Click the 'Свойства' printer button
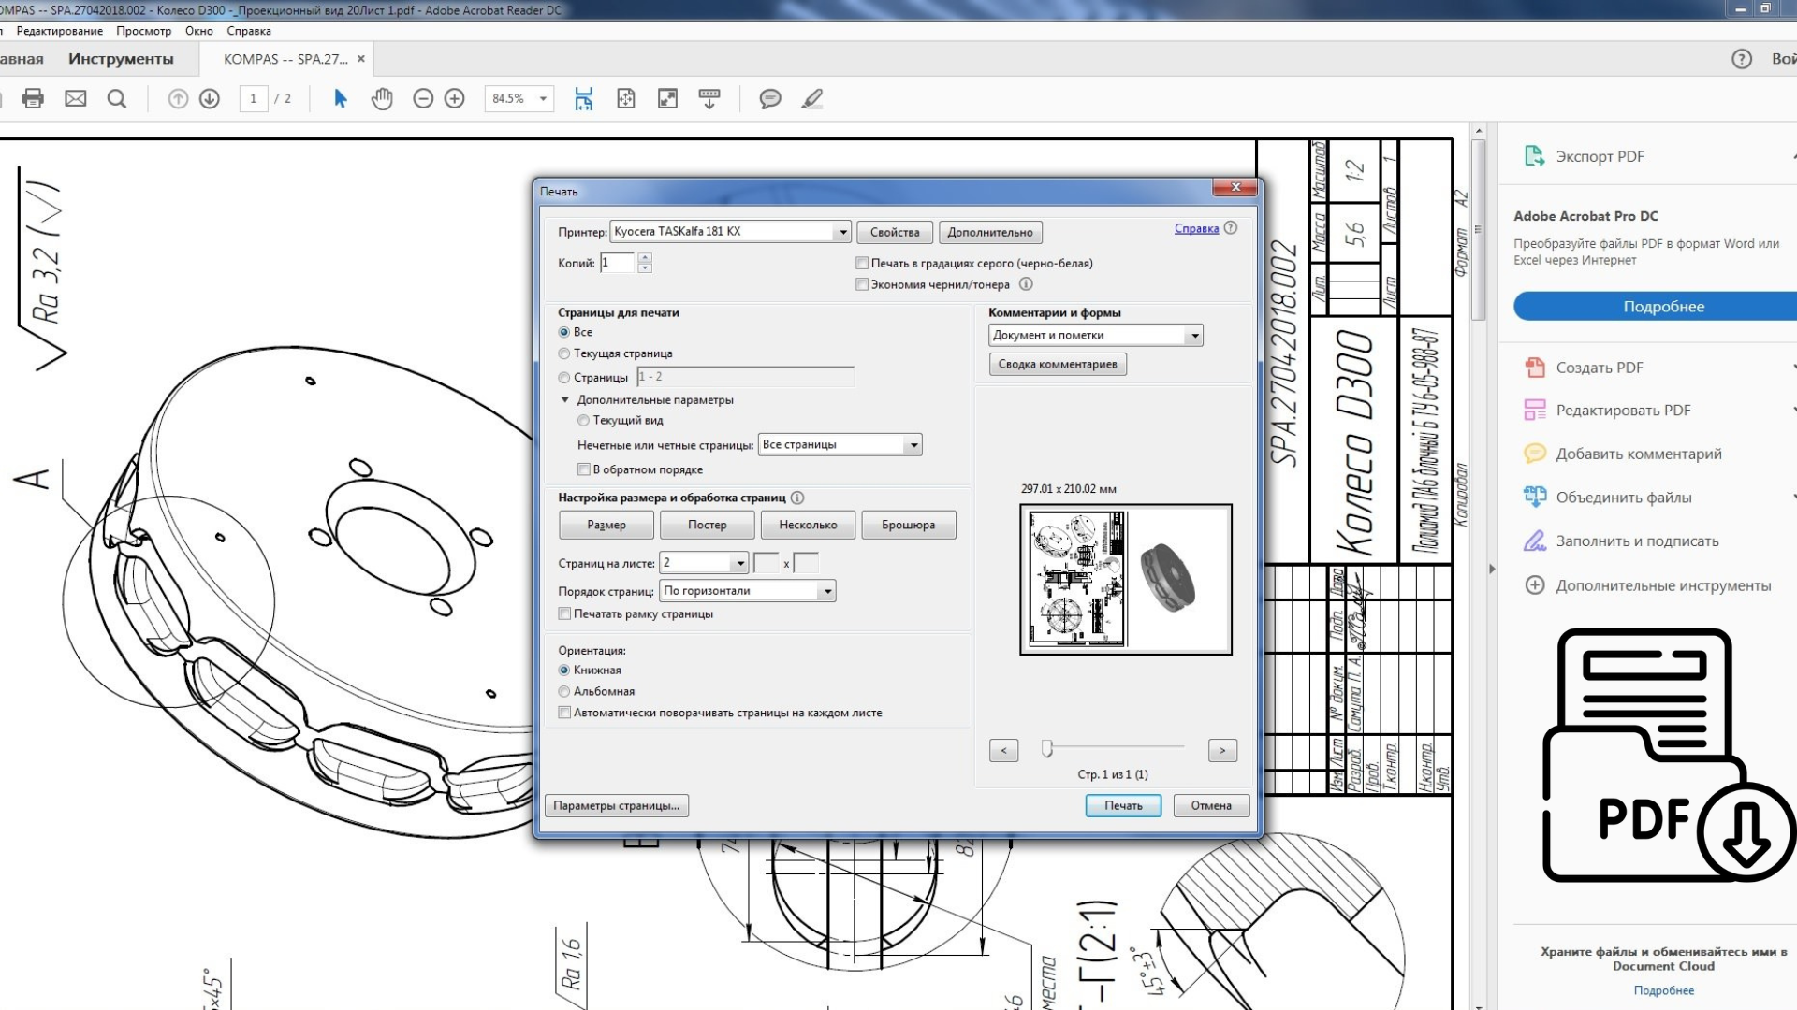This screenshot has height=1010, width=1797. point(895,232)
